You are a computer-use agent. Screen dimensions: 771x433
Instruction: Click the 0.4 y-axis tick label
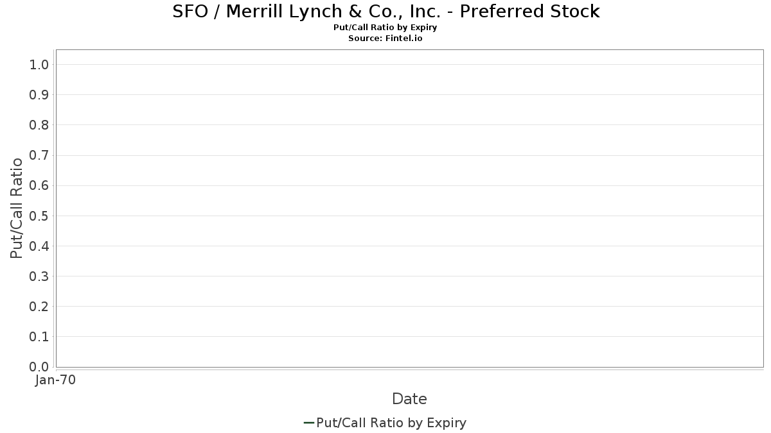39,246
